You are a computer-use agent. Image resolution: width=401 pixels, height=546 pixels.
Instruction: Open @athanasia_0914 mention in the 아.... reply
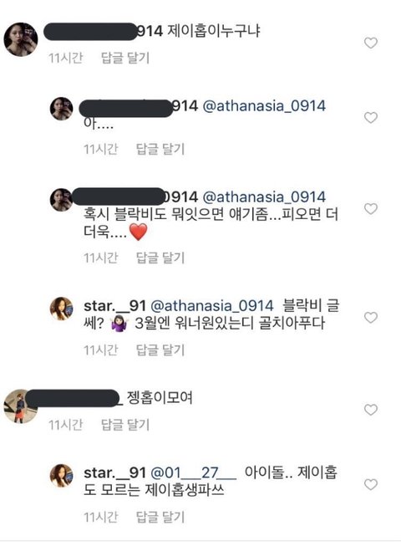(264, 106)
